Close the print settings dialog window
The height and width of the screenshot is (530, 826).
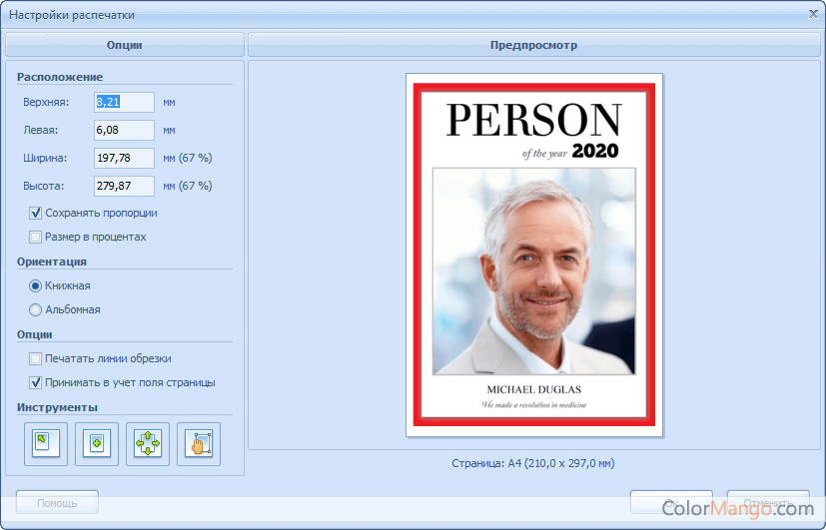click(x=811, y=14)
